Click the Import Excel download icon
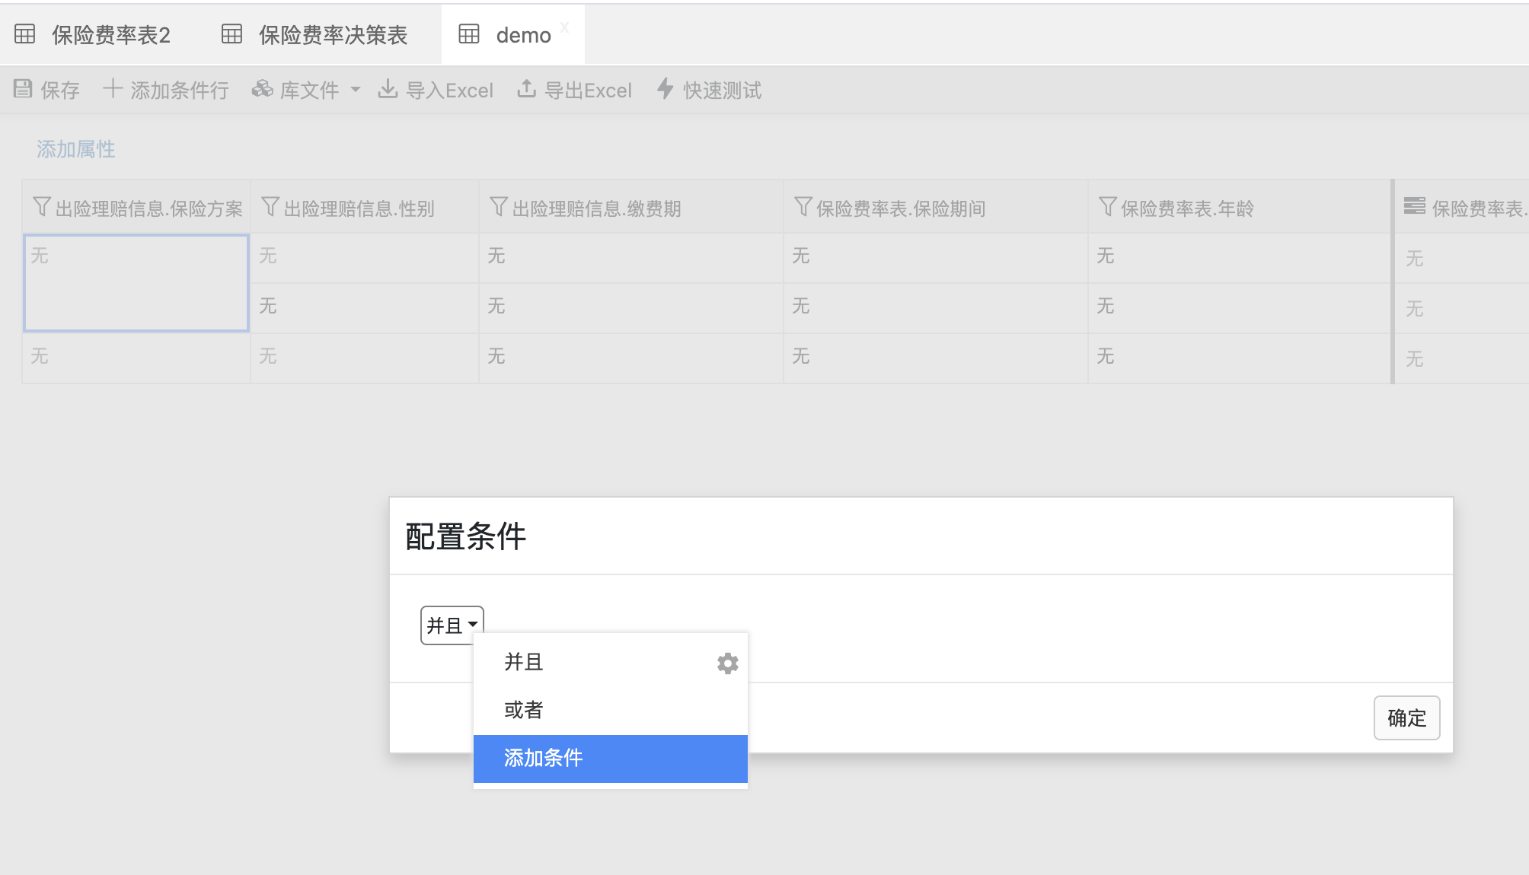1529x875 pixels. [x=388, y=89]
